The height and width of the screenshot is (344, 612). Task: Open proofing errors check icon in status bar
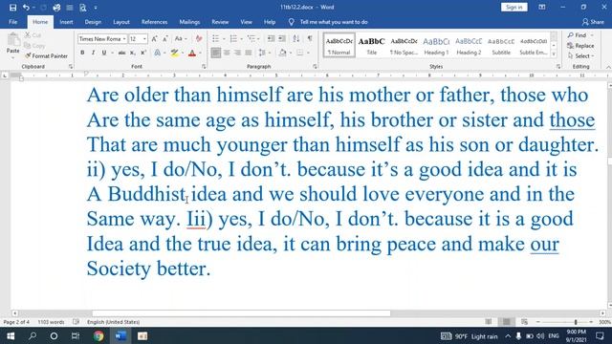[76, 322]
